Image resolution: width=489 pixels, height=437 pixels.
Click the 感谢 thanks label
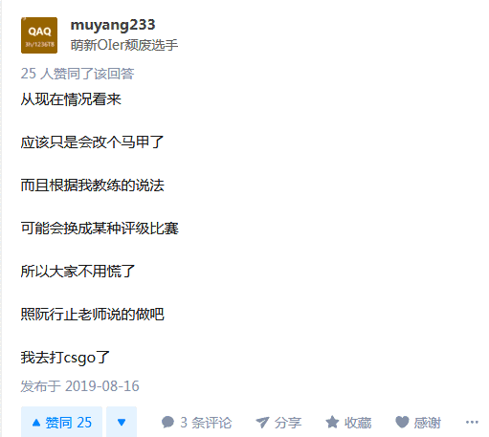[428, 423]
